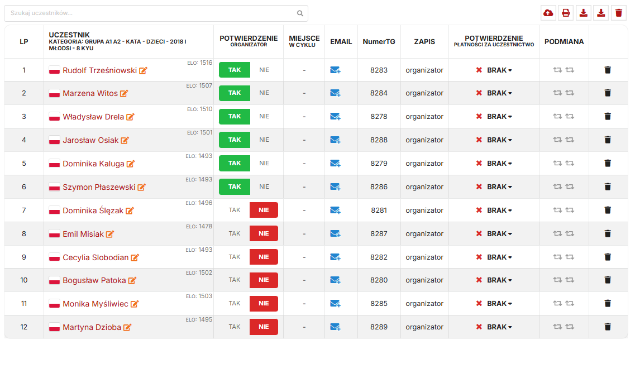Edit Martyna Dzioba using the pencil icon
This screenshot has height=378, width=635.
coord(127,327)
